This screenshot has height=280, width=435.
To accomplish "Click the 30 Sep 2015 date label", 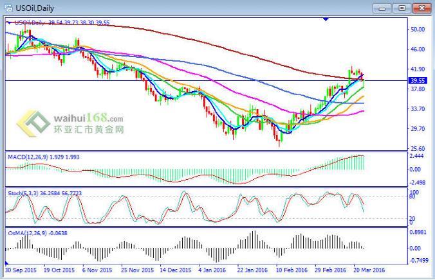I will (21, 271).
